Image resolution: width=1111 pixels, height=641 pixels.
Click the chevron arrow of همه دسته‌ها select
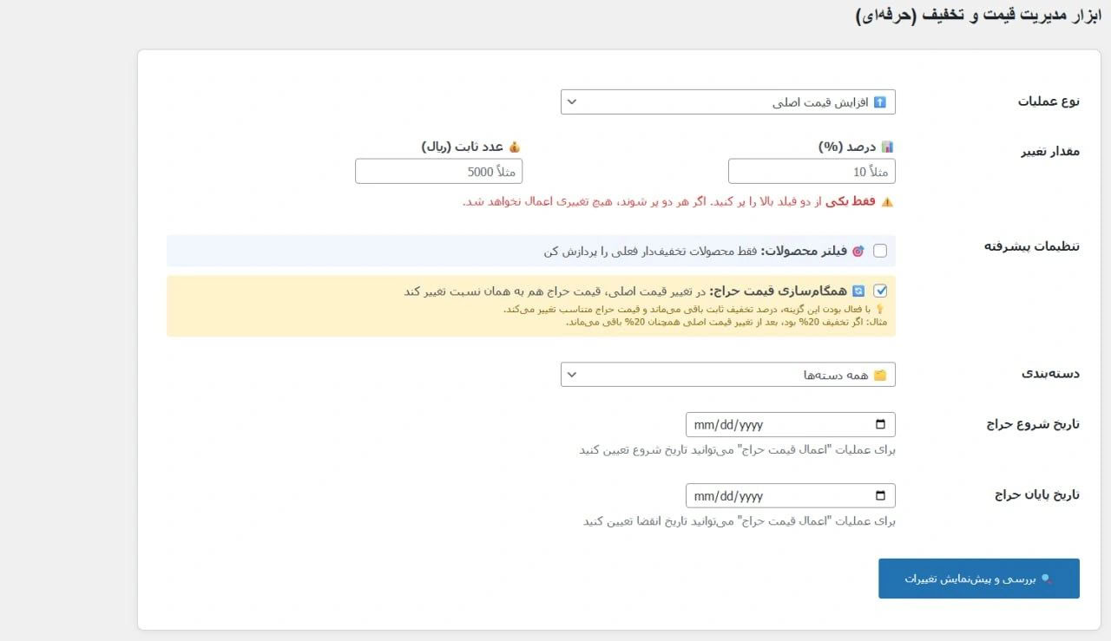(x=572, y=375)
